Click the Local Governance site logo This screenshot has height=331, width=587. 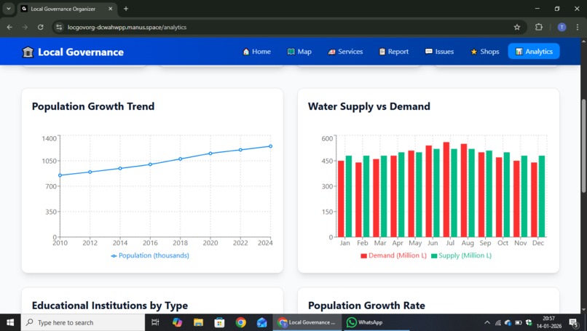[73, 52]
